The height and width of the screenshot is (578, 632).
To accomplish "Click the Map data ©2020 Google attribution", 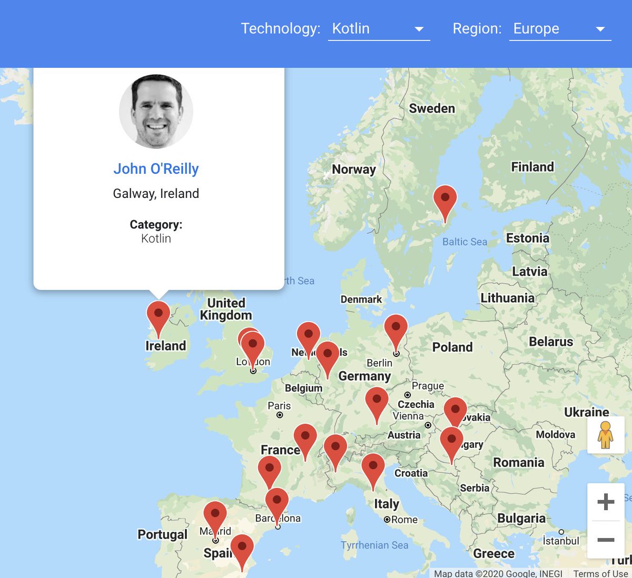I will [498, 573].
